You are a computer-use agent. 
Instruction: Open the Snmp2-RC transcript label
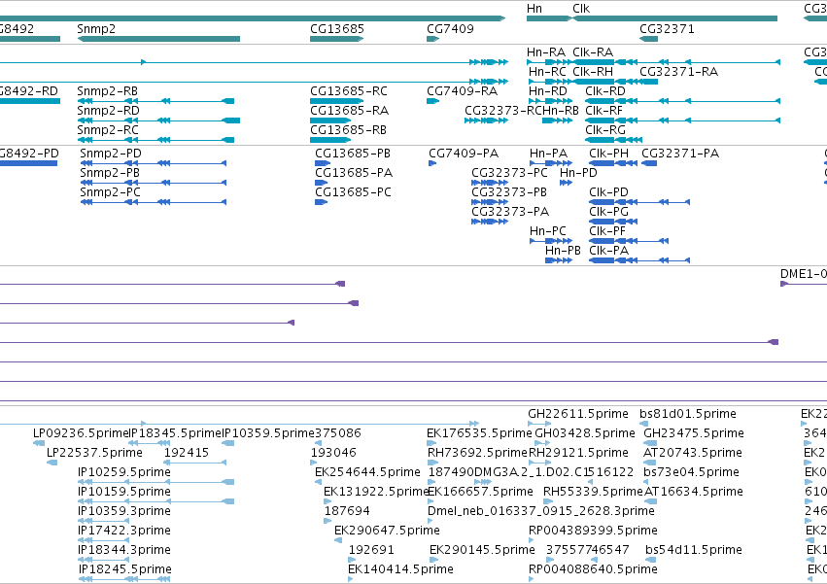[108, 130]
